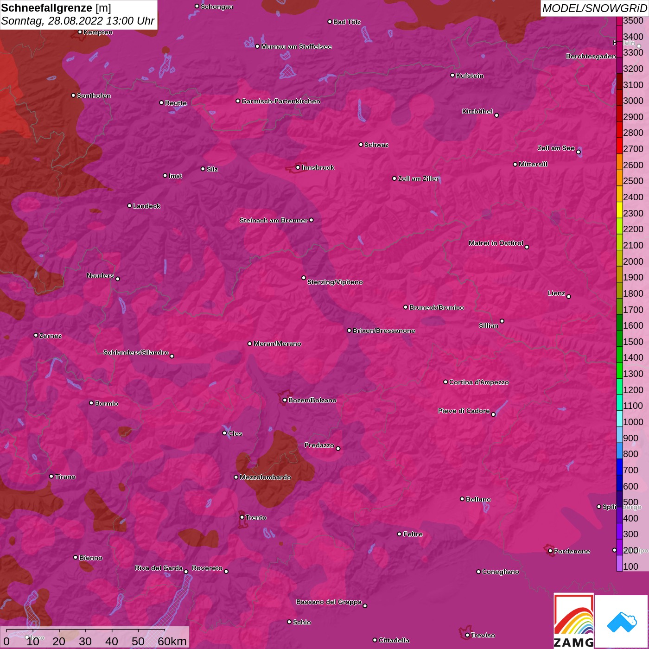Click the 100 violet legend swatch
Image resolution: width=649 pixels, height=649 pixels.
619,563
